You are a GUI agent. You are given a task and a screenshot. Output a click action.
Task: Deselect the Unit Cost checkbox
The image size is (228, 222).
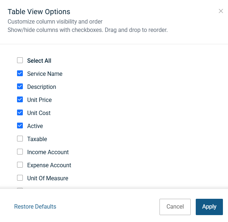[x=20, y=113]
